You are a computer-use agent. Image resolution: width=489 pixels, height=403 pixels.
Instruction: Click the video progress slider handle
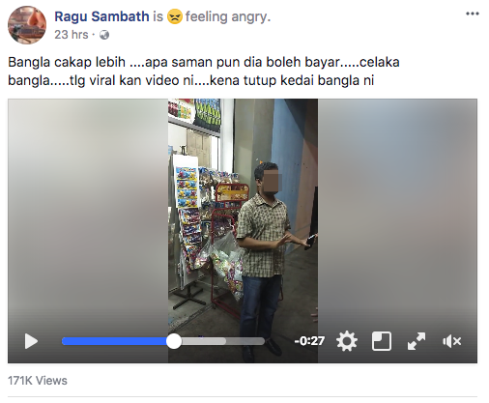(x=174, y=341)
